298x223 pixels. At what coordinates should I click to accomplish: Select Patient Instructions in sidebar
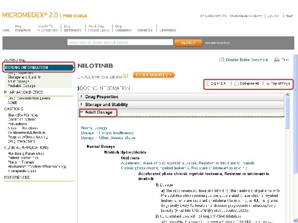(x=23, y=158)
